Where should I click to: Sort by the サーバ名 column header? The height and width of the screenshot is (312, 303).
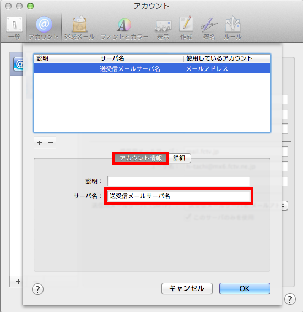140,58
